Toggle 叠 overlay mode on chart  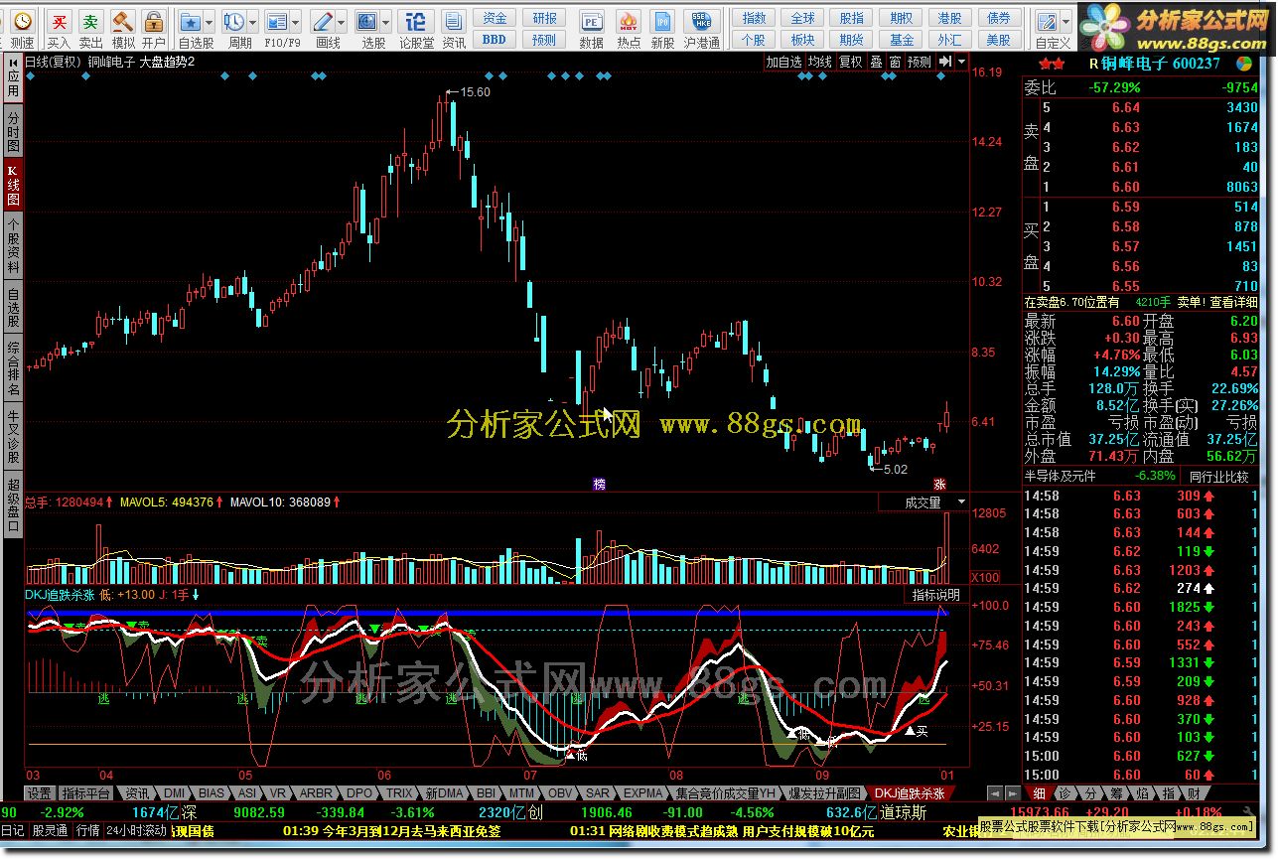pos(876,62)
